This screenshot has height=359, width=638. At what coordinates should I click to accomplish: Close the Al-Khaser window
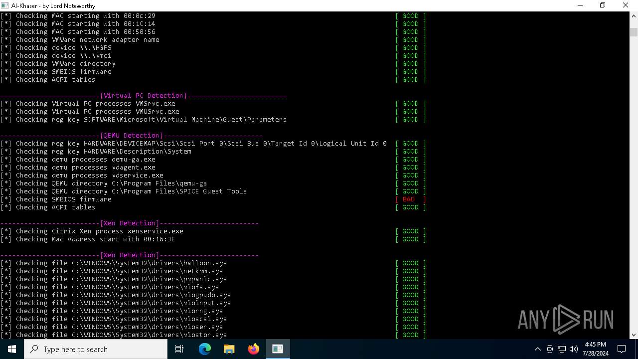626,5
